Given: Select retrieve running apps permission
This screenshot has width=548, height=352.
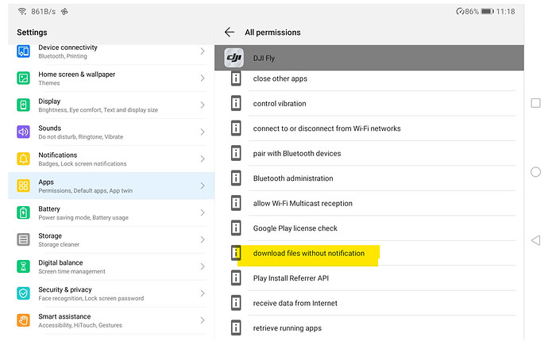Looking at the screenshot, I should click(x=369, y=328).
